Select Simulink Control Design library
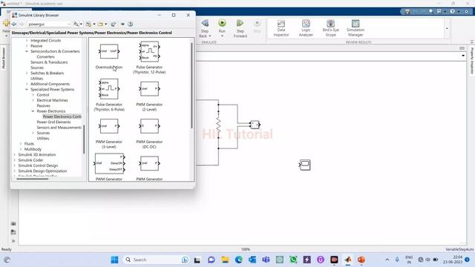The image size is (475, 267). coord(38,165)
